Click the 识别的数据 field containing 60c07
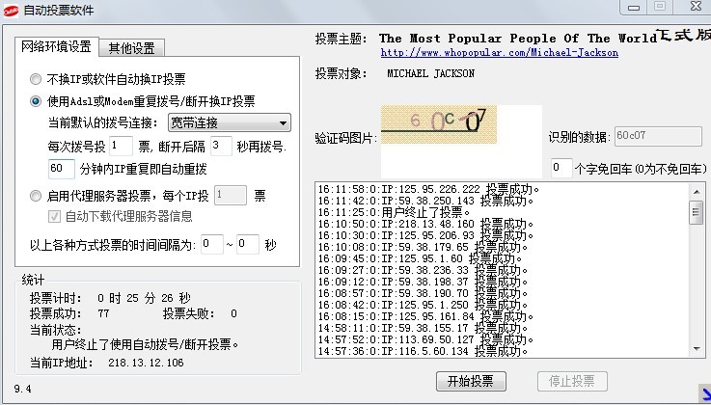The height and width of the screenshot is (405, 711). (x=652, y=137)
